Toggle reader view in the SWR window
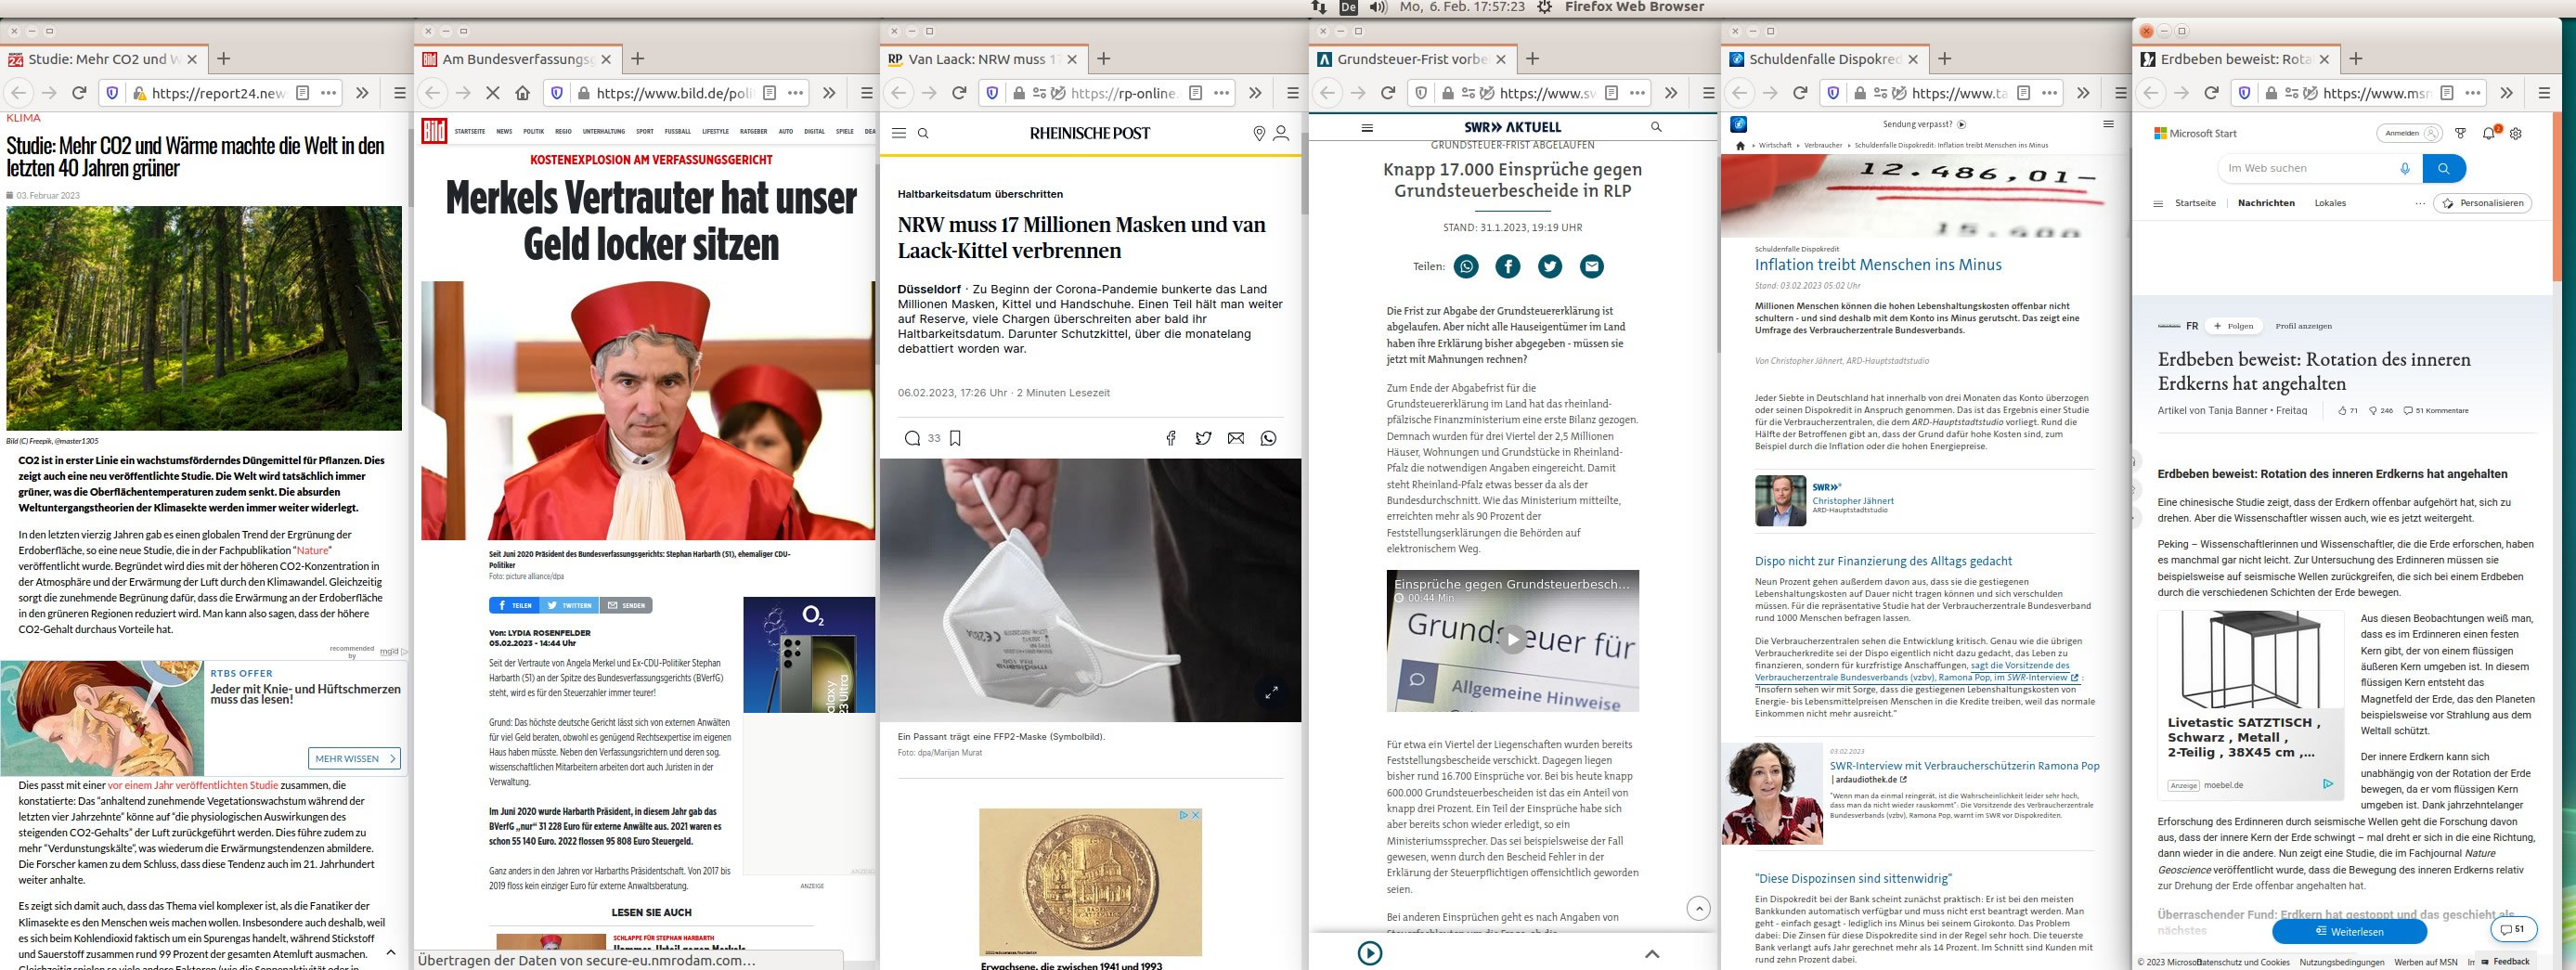This screenshot has height=970, width=2576. [x=1612, y=93]
